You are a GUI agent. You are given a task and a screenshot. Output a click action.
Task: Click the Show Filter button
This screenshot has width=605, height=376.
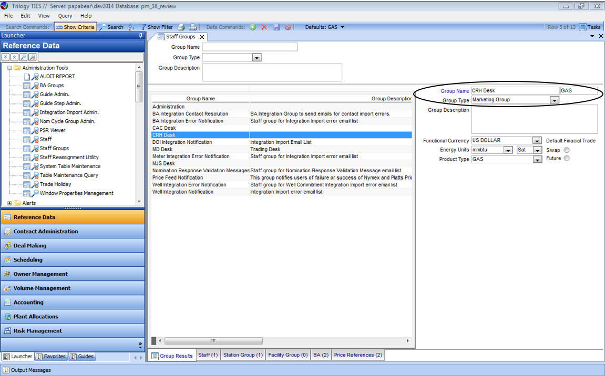[x=156, y=27]
